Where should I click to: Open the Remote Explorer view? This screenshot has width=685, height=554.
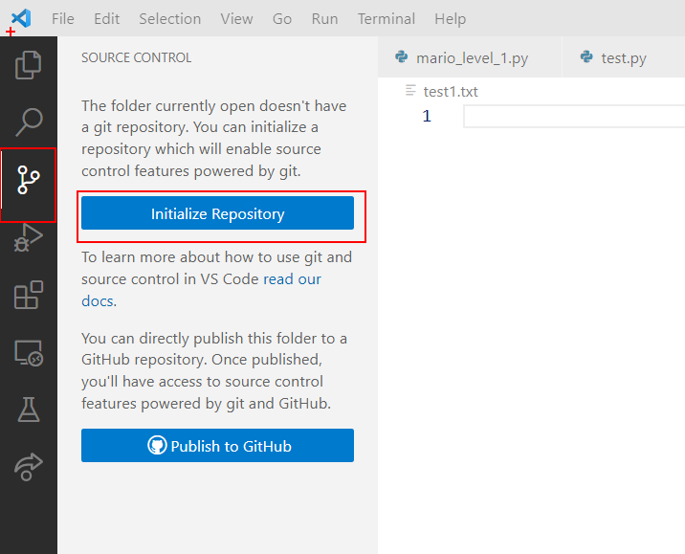pyautogui.click(x=29, y=352)
